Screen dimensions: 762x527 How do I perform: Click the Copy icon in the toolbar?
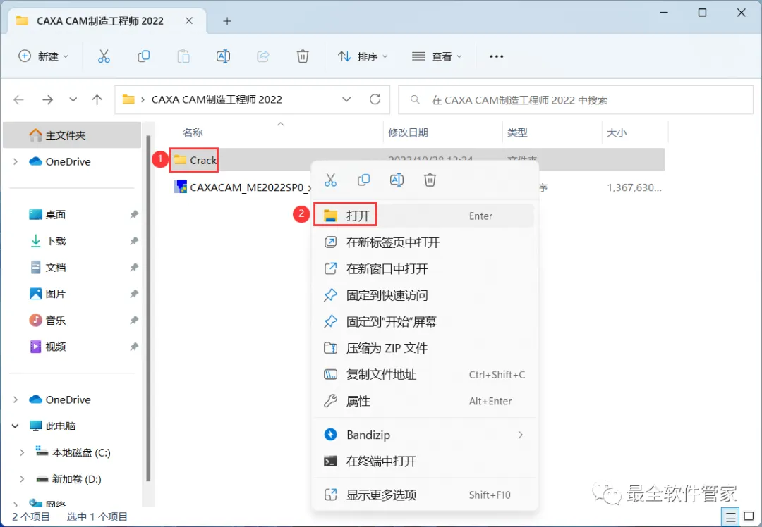point(143,56)
